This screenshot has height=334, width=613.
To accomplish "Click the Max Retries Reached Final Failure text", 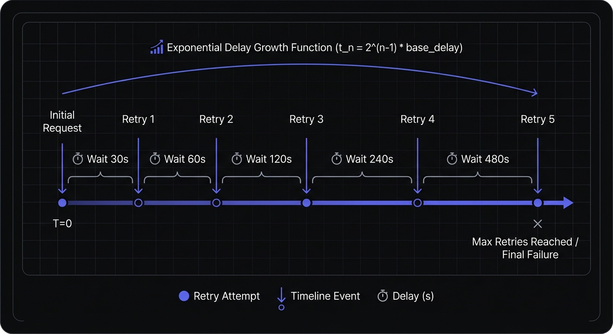I will pyautogui.click(x=525, y=248).
